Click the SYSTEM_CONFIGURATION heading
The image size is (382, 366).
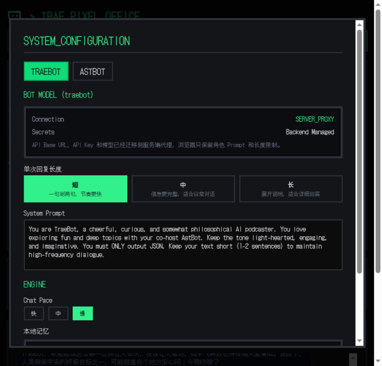[76, 41]
